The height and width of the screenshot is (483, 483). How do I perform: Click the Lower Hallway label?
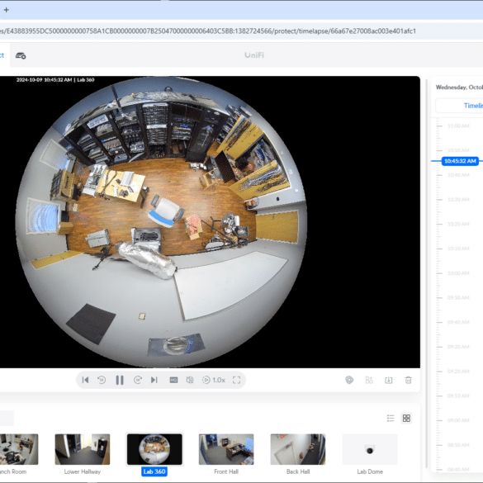[83, 471]
